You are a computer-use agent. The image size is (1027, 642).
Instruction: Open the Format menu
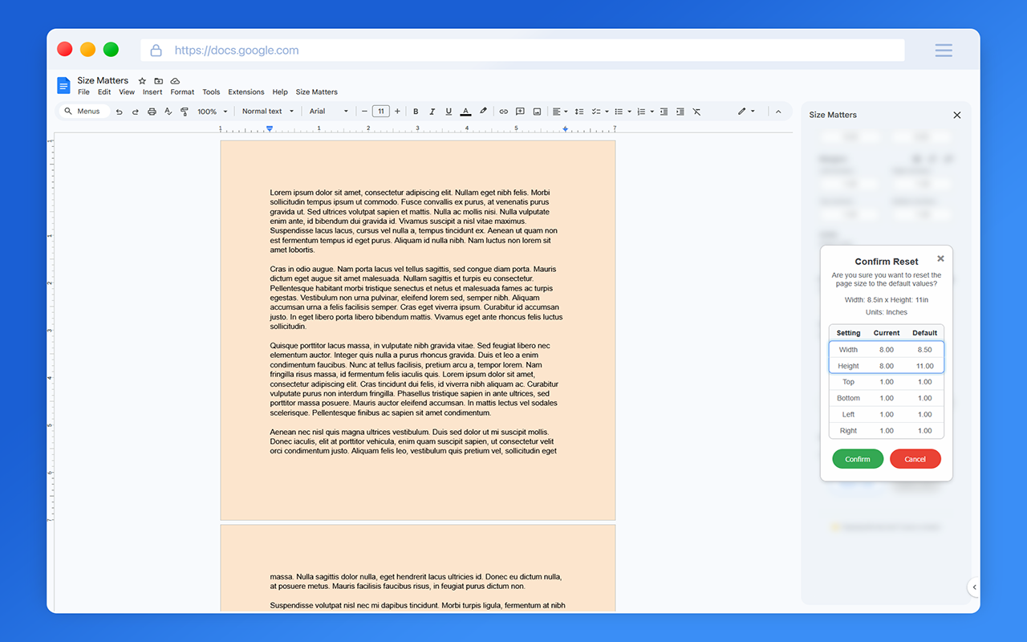point(182,91)
